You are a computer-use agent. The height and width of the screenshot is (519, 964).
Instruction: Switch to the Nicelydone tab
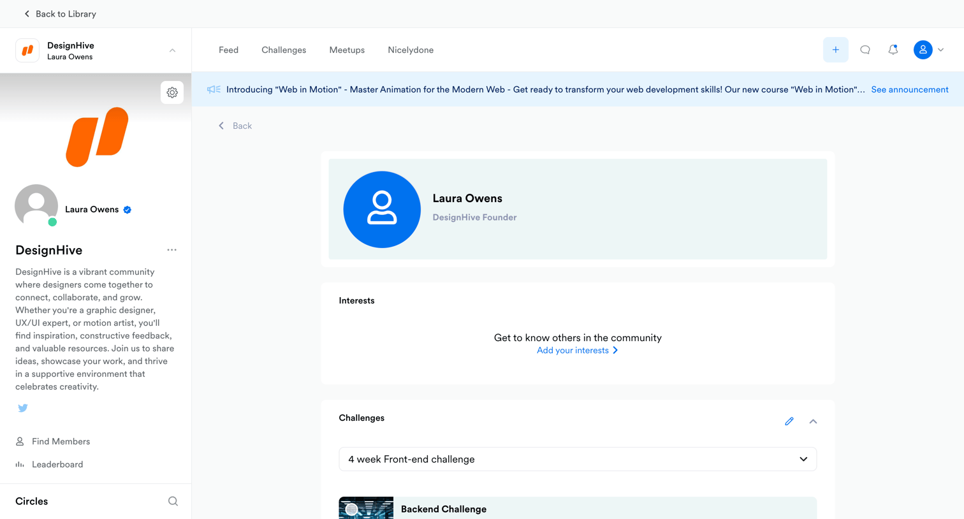click(411, 50)
